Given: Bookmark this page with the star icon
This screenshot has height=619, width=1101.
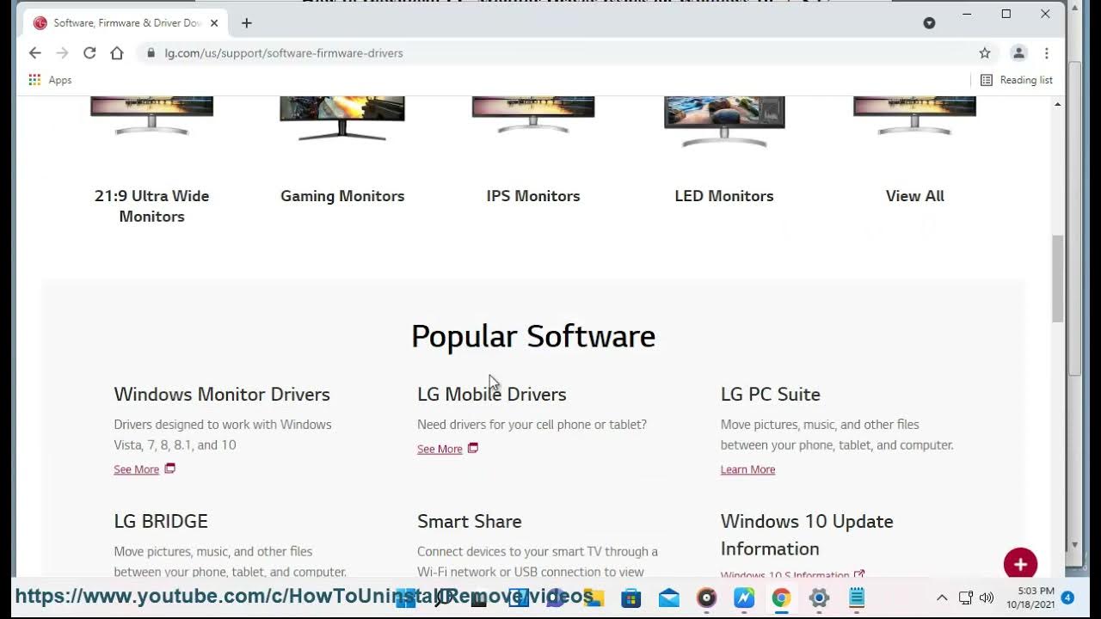Looking at the screenshot, I should [x=985, y=53].
